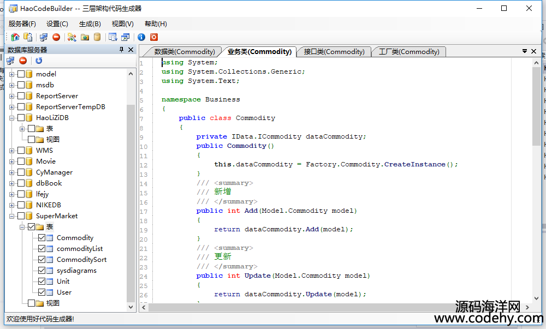Close the database server panel
Image resolution: width=546 pixels, height=329 pixels.
[131, 50]
